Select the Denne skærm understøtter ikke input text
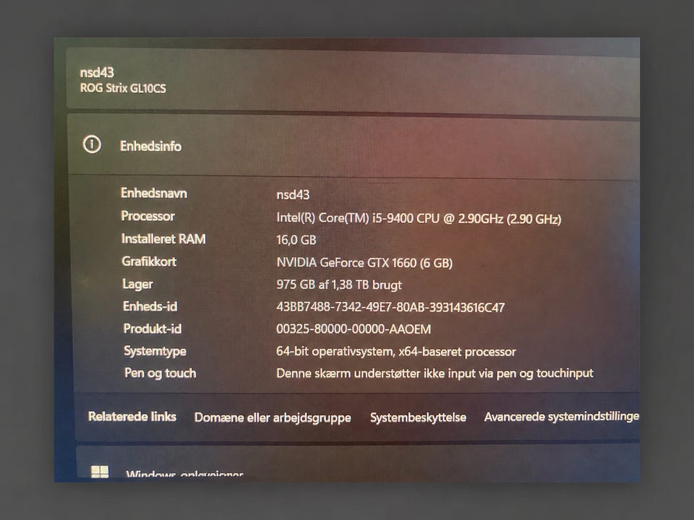Viewport: 694px width, 520px height. tap(434, 373)
